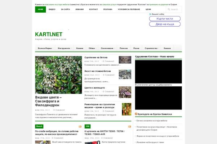The height and width of the screenshot is (144, 217).
Task: Click video under Възпитателен център за добри момчета
Action: pyautogui.click(x=158, y=98)
